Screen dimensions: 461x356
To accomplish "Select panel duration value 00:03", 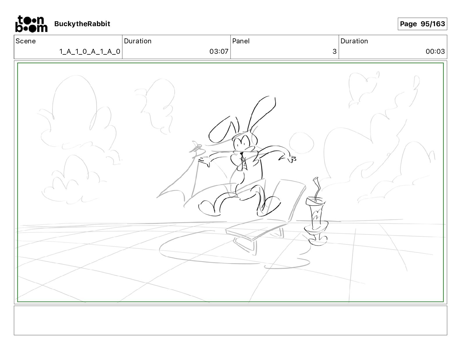I will coord(435,51).
